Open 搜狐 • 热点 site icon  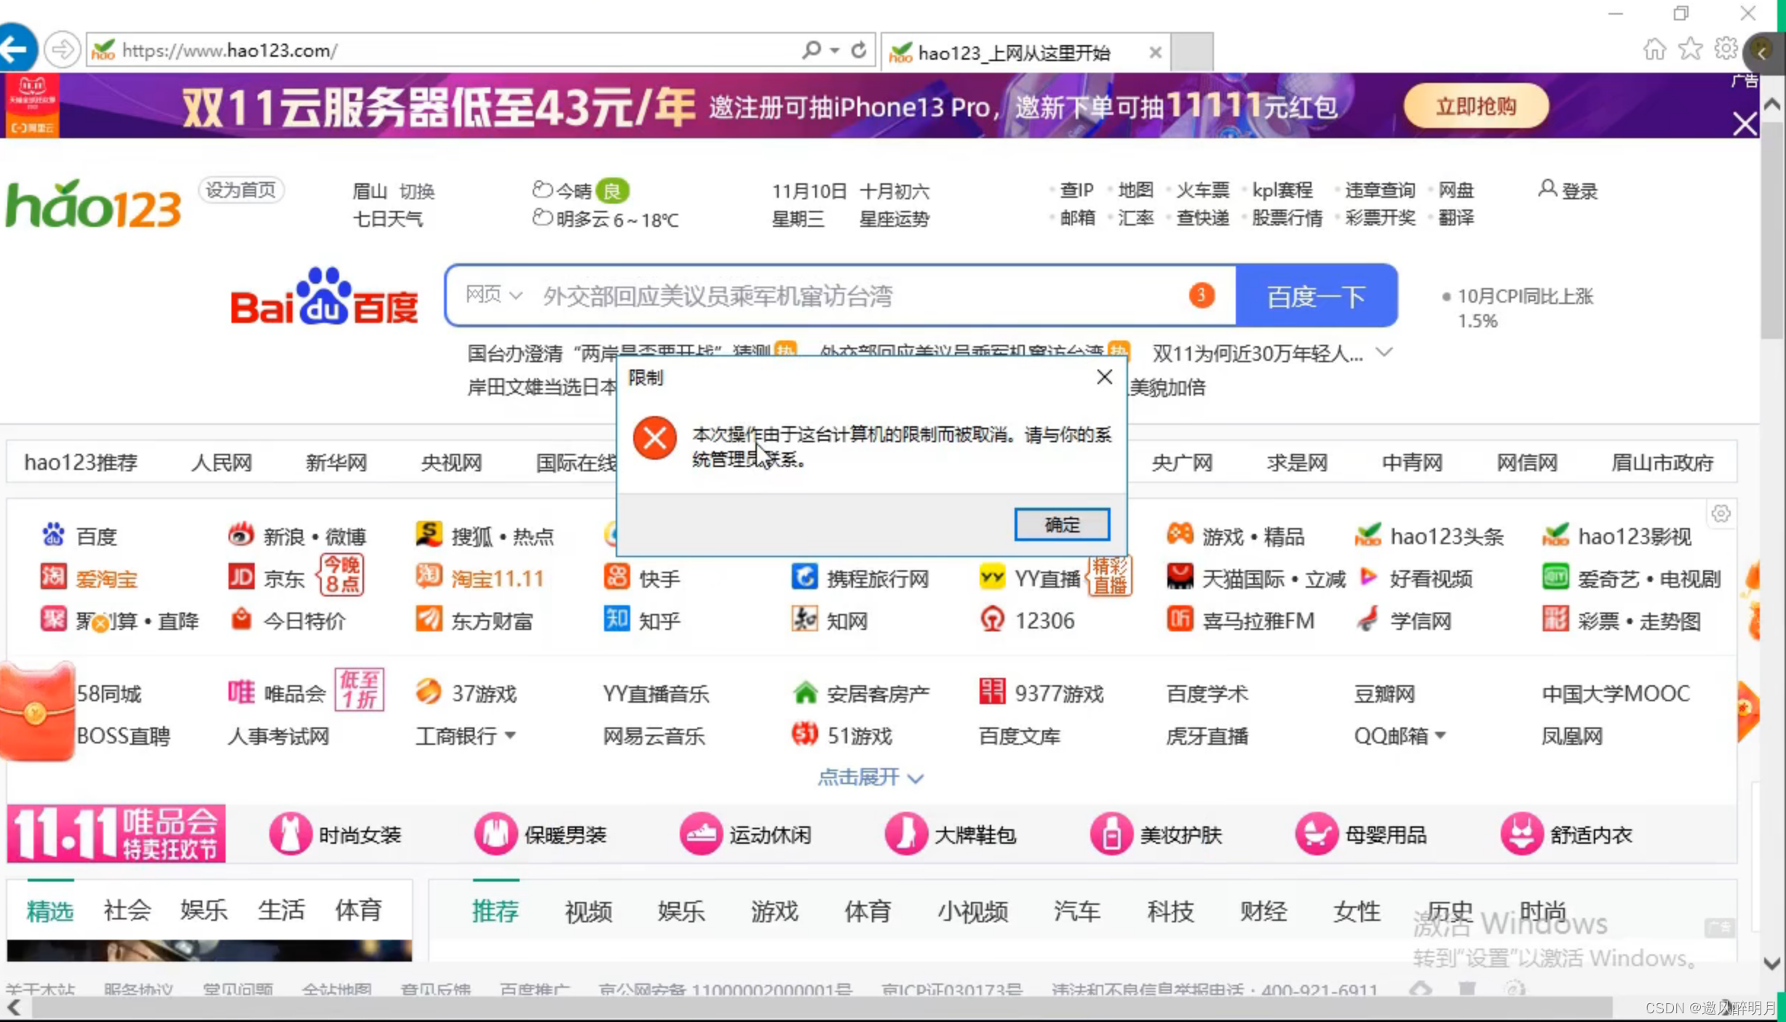click(x=429, y=535)
